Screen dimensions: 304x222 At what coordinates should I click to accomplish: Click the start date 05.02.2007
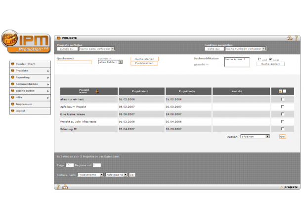(x=127, y=107)
